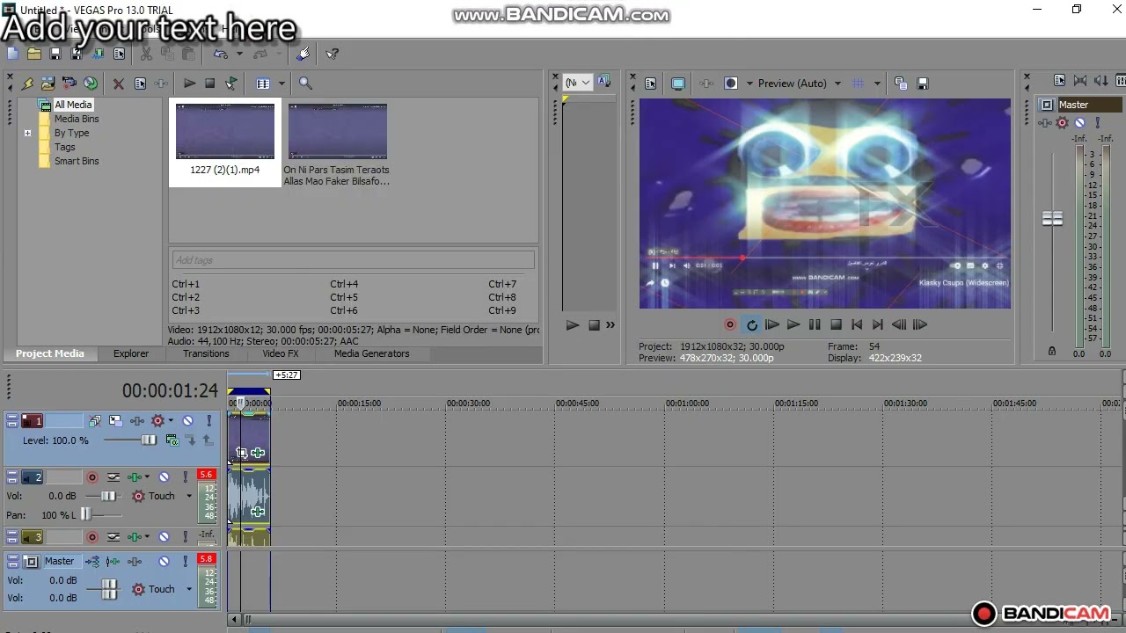1126x633 pixels.
Task: Open the Video FX tab
Action: point(281,353)
